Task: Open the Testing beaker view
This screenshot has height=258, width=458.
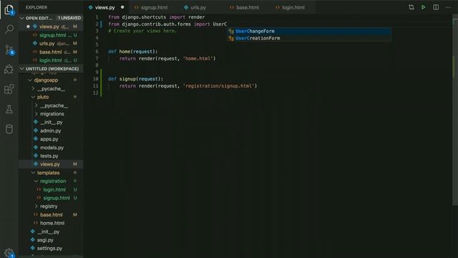Action: pos(9,110)
